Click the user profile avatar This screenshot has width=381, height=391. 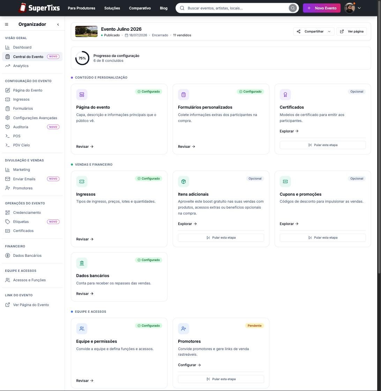point(350,8)
